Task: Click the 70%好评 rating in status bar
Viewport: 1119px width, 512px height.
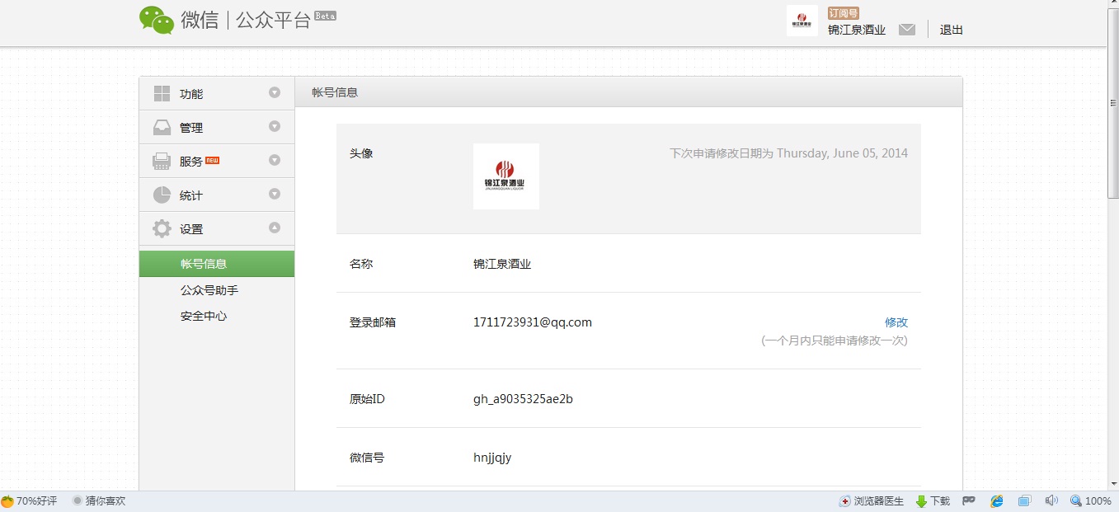Action: [30, 501]
